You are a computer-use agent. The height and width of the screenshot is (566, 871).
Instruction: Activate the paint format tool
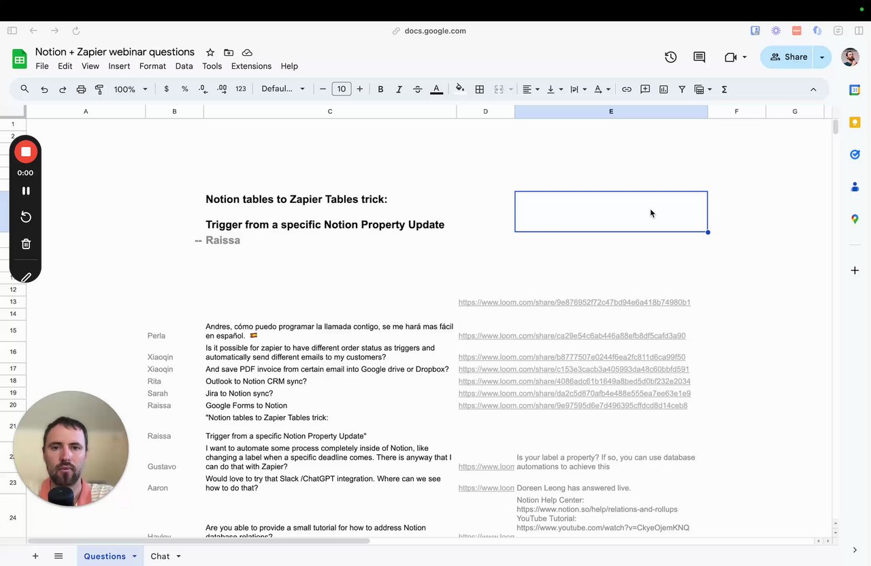[99, 89]
